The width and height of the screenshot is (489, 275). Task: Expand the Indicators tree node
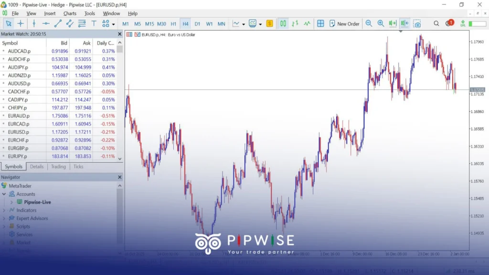click(x=4, y=210)
